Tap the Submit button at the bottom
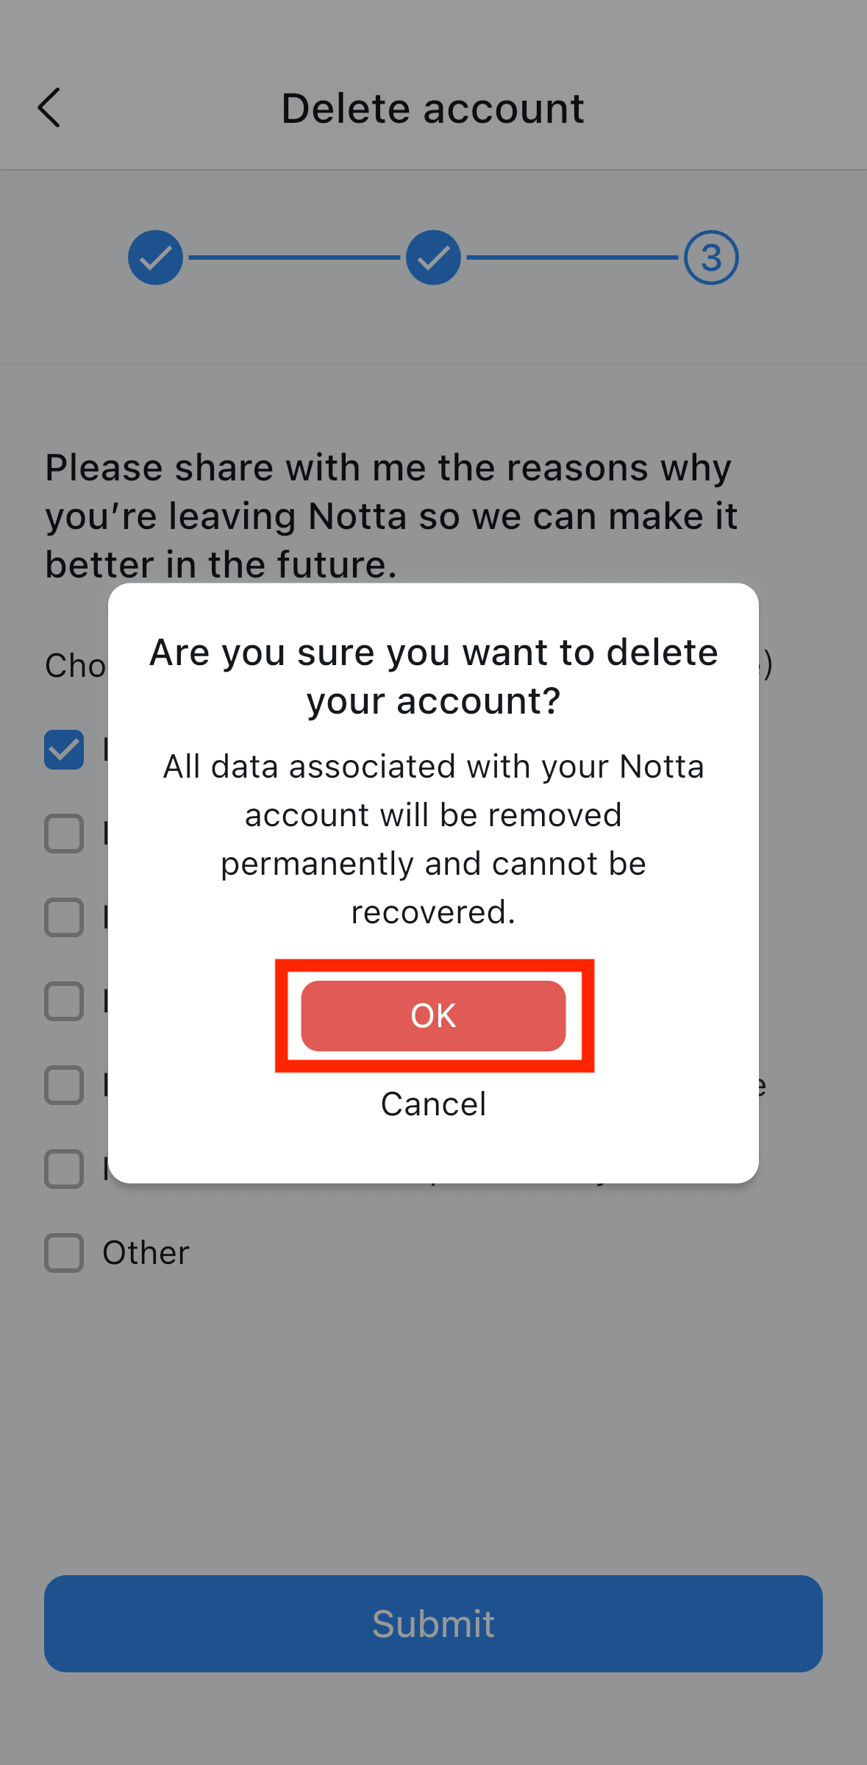The image size is (867, 1765). 432,1624
